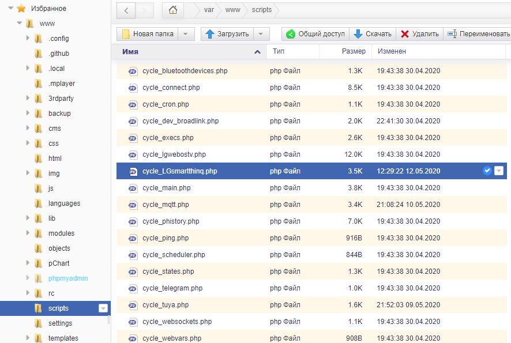This screenshot has width=511, height=343.
Task: Sort files by the Size column header
Action: coord(353,51)
